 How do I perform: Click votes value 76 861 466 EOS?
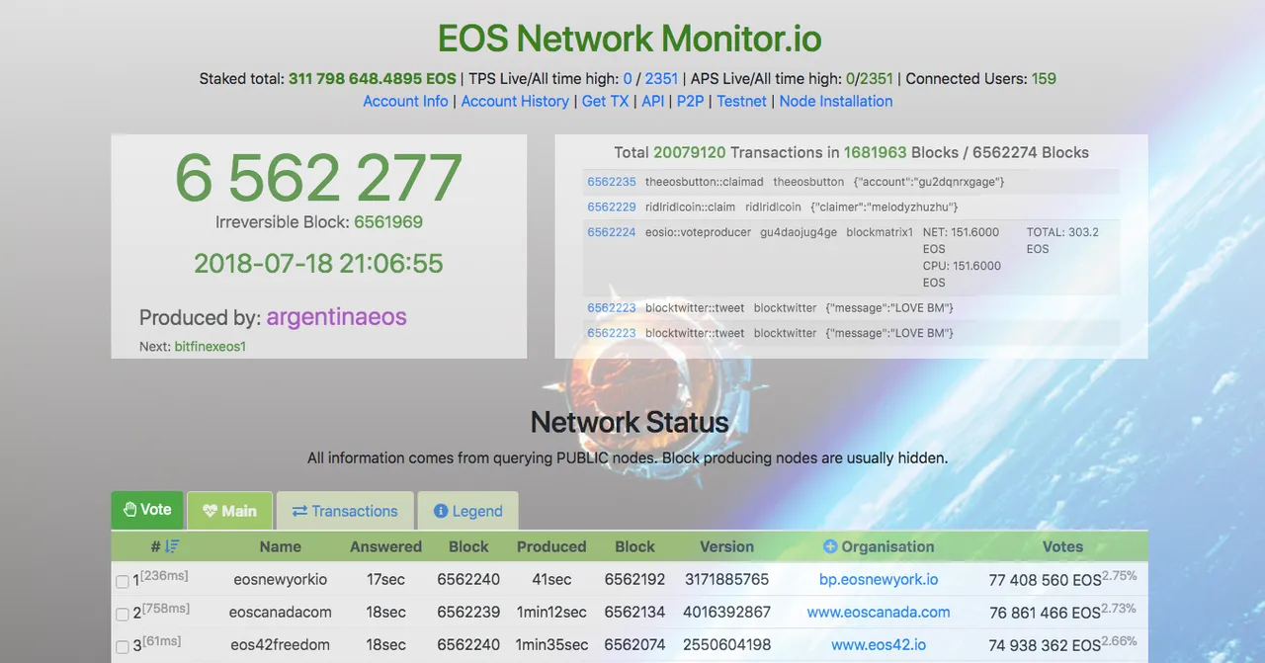(x=1044, y=613)
